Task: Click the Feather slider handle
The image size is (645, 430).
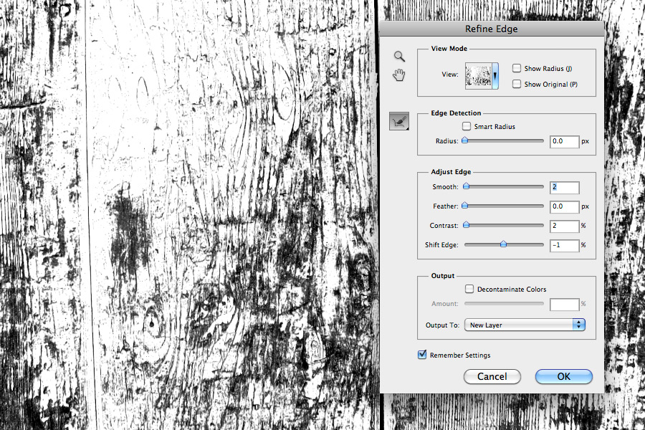Action: point(466,206)
